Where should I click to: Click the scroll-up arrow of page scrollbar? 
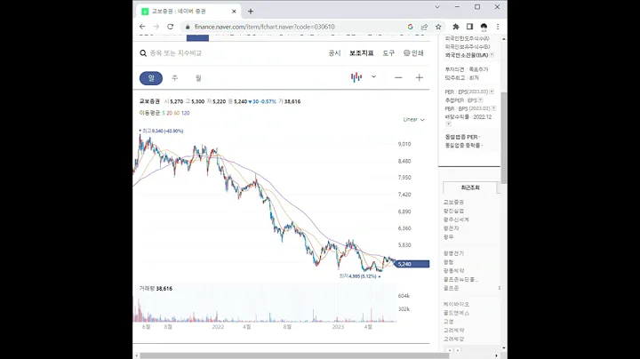point(504,39)
